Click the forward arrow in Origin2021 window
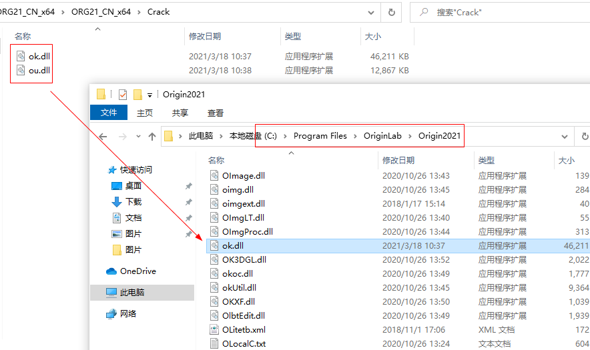The height and width of the screenshot is (350, 590). pos(123,136)
